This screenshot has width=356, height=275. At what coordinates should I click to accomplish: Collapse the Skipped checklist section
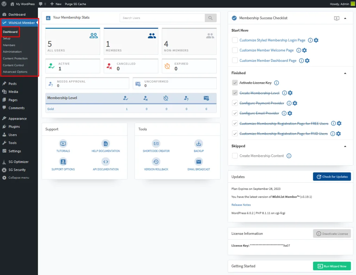pyautogui.click(x=345, y=146)
